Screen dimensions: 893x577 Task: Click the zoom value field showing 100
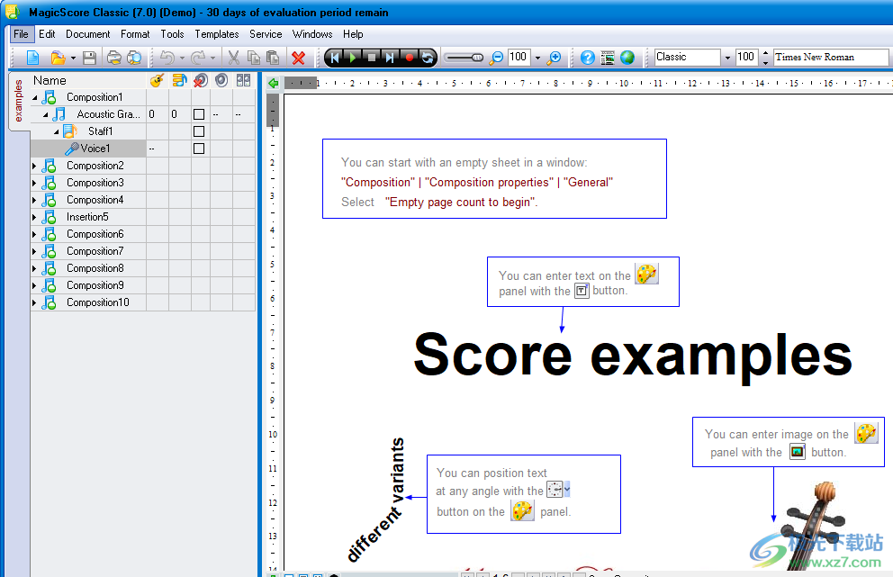tap(519, 58)
